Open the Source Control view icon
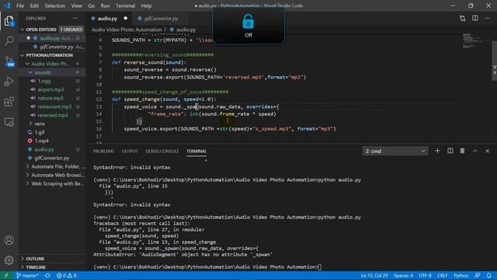The image size is (497, 280). (x=9, y=61)
